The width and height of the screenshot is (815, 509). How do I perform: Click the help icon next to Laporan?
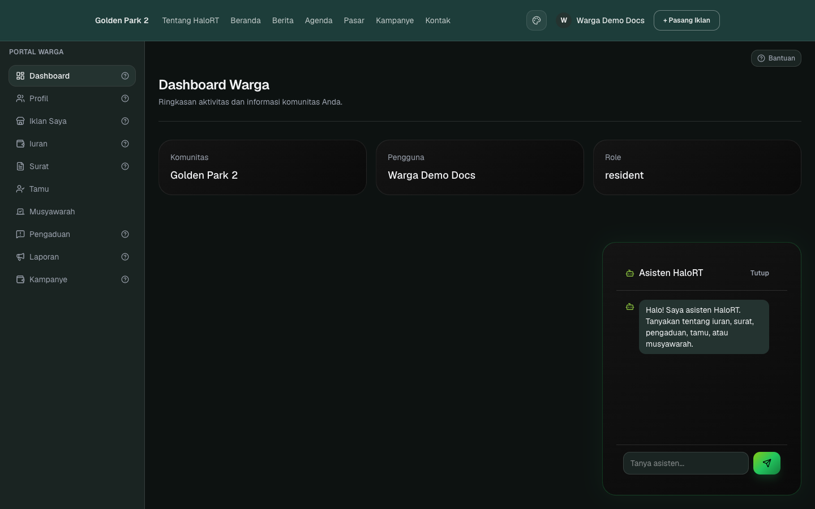(x=125, y=257)
